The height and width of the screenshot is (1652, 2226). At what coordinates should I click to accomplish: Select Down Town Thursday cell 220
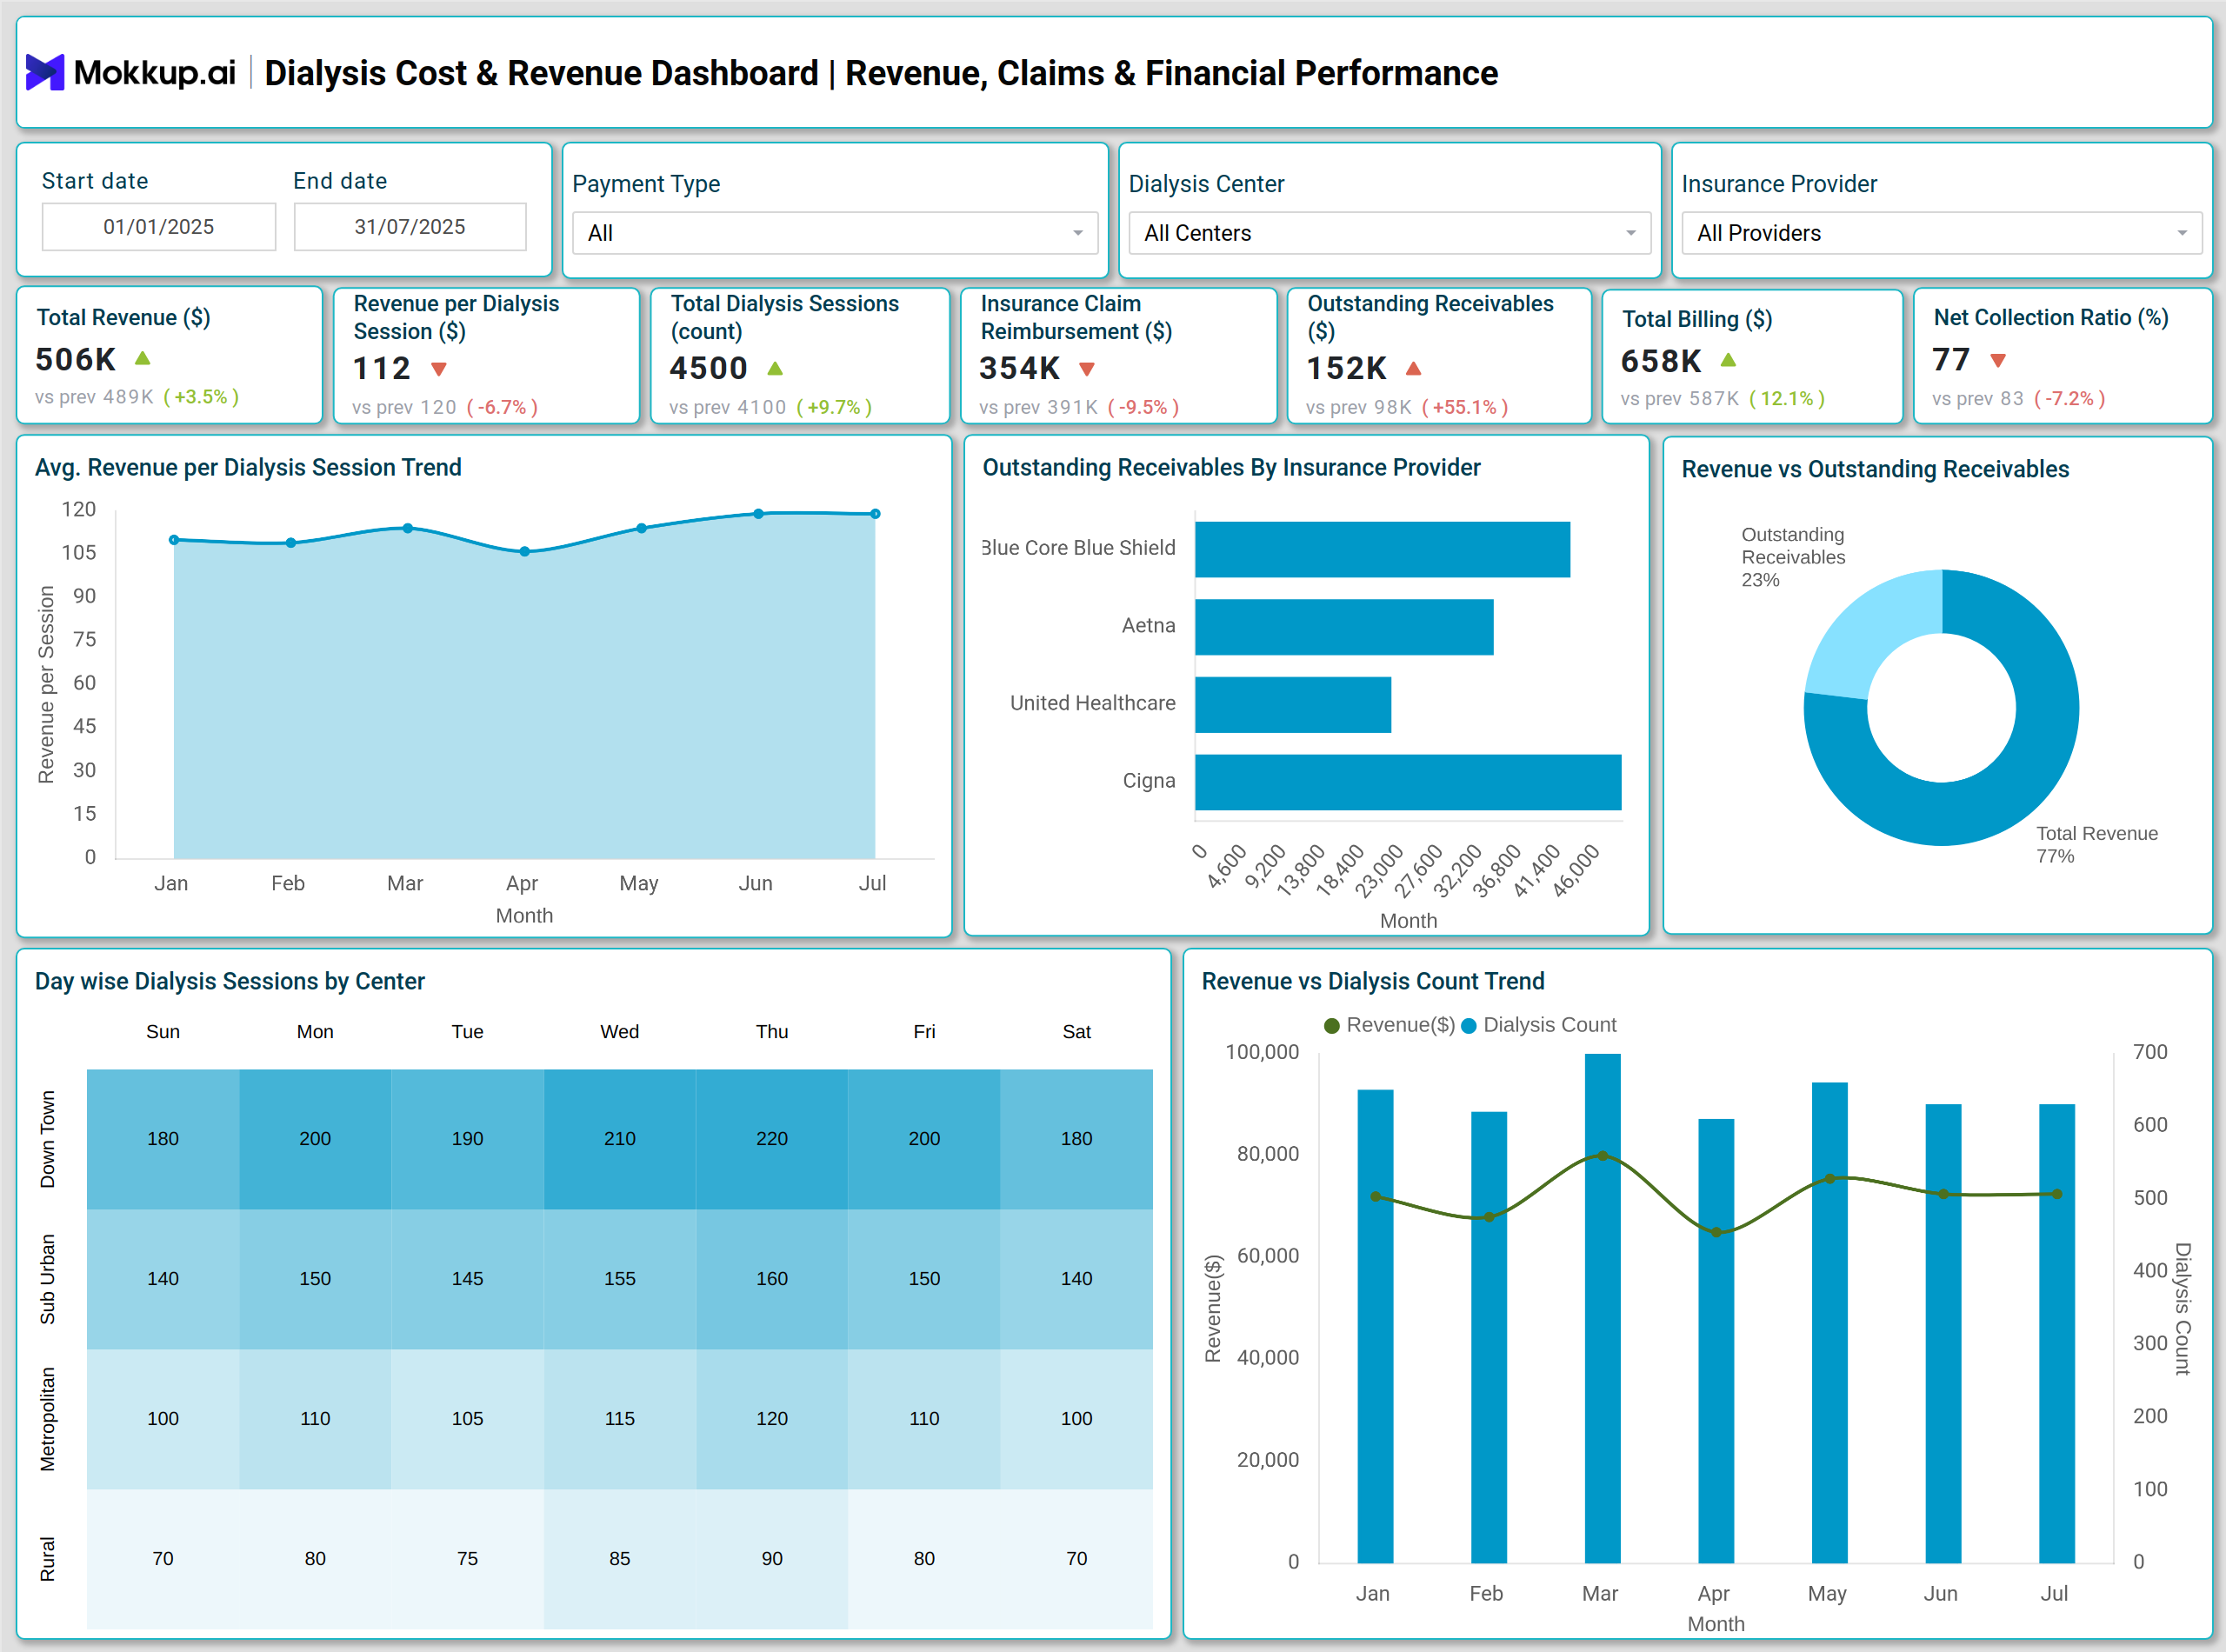(772, 1139)
